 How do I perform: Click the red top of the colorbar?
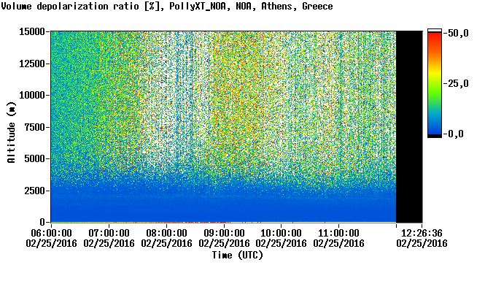pyautogui.click(x=435, y=35)
